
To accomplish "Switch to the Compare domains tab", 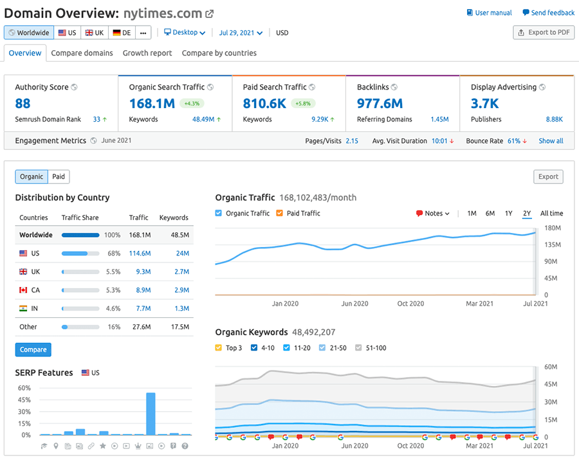I will (x=82, y=53).
